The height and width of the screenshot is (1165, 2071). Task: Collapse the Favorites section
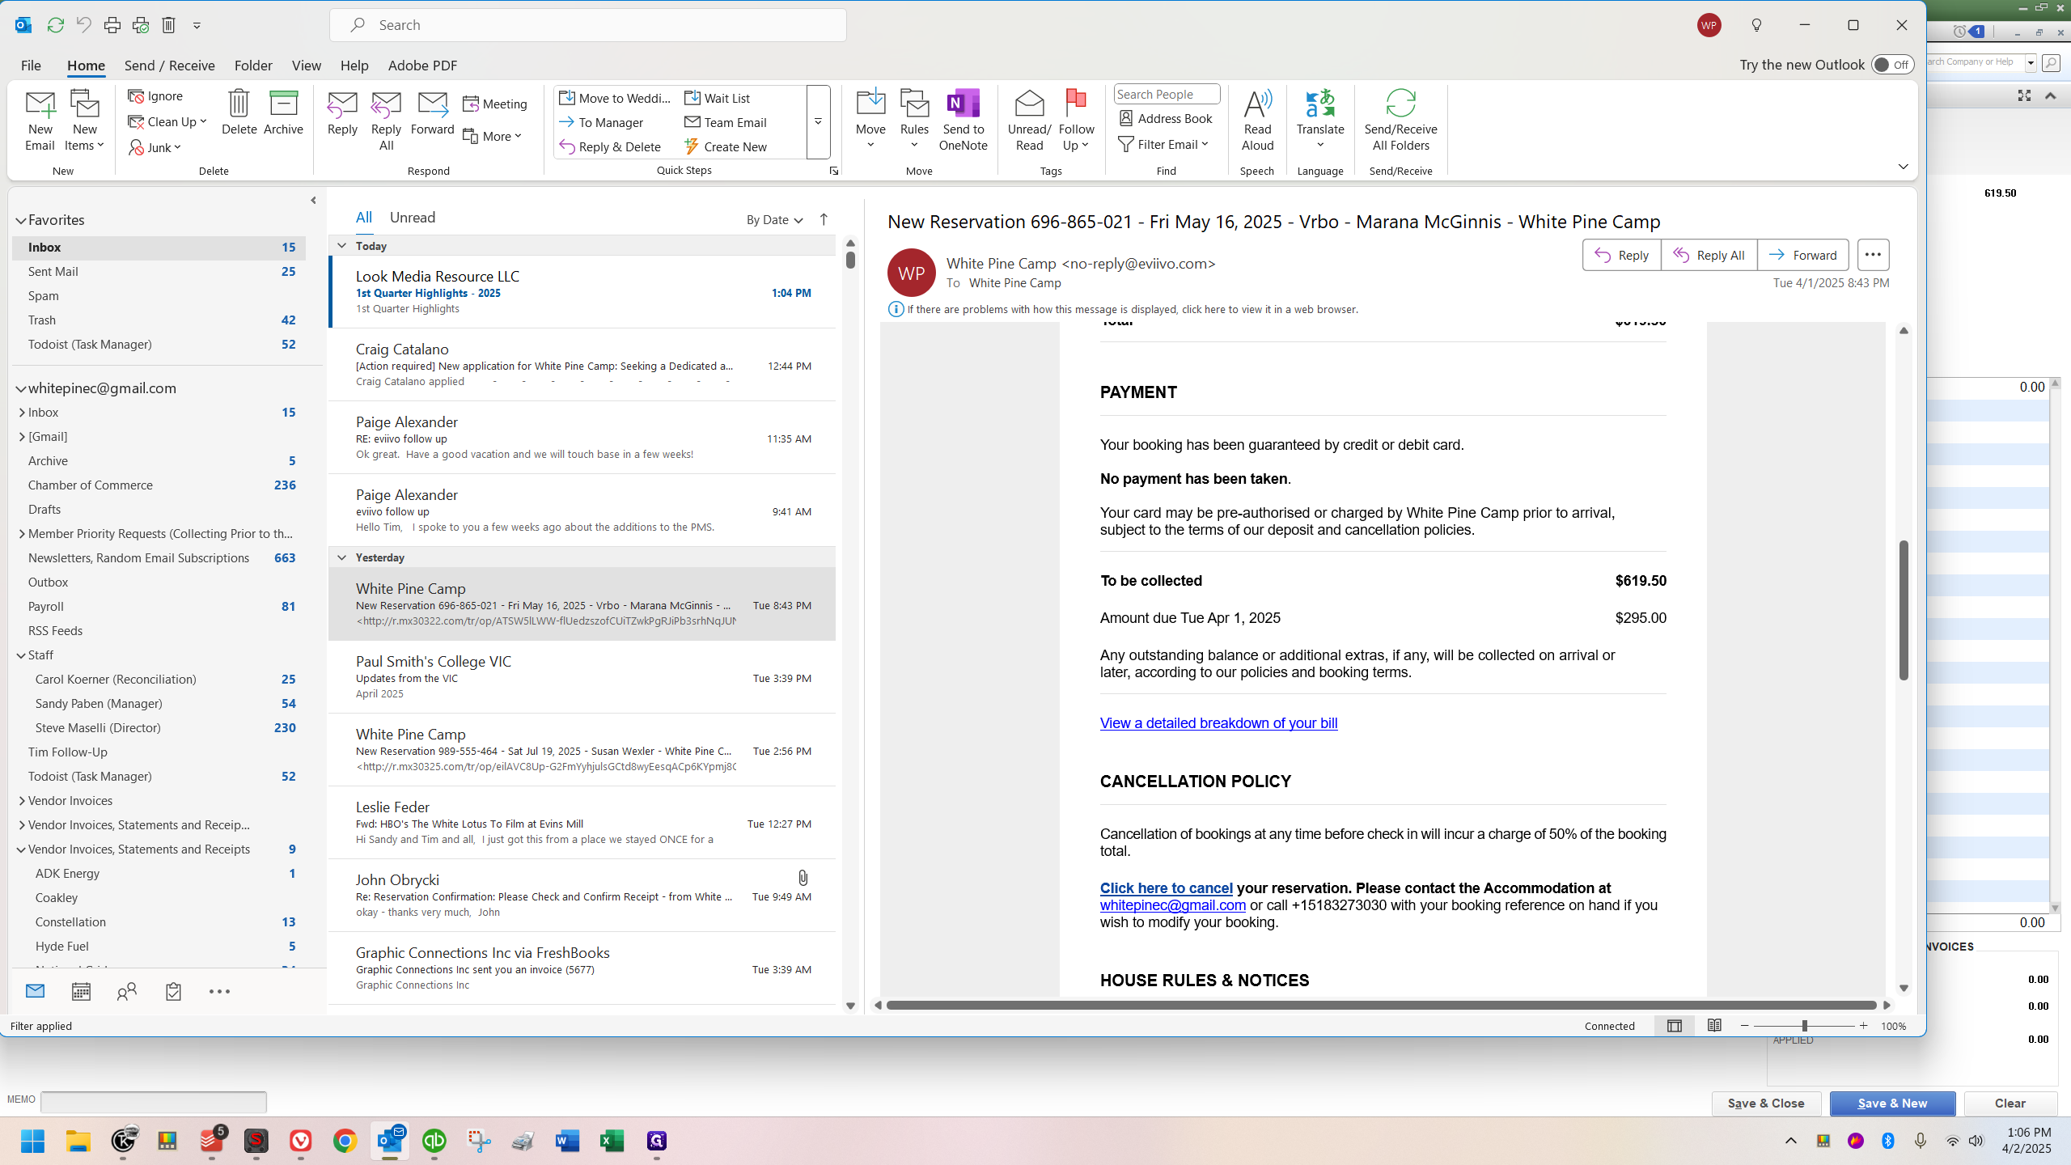pyautogui.click(x=21, y=220)
